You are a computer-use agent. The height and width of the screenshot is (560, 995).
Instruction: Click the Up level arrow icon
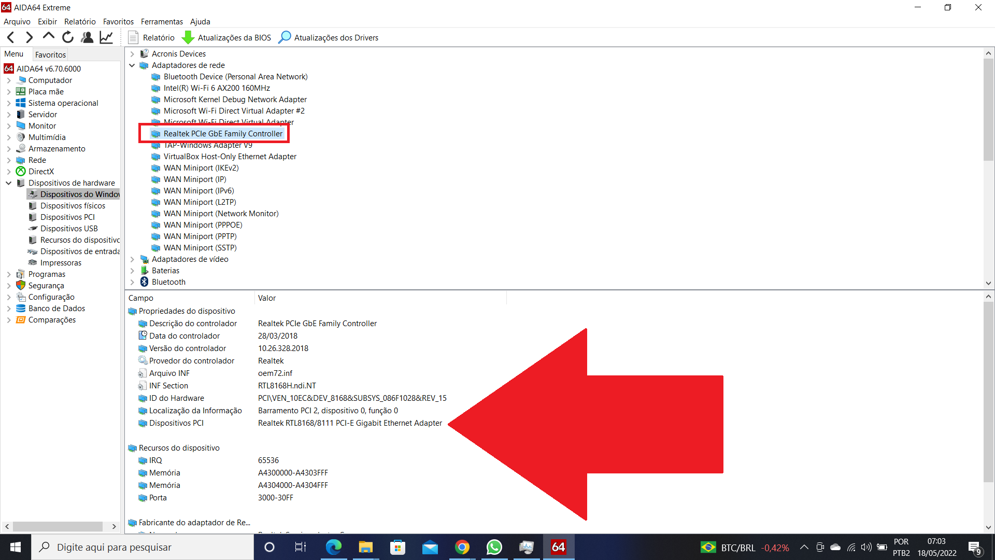pyautogui.click(x=49, y=37)
